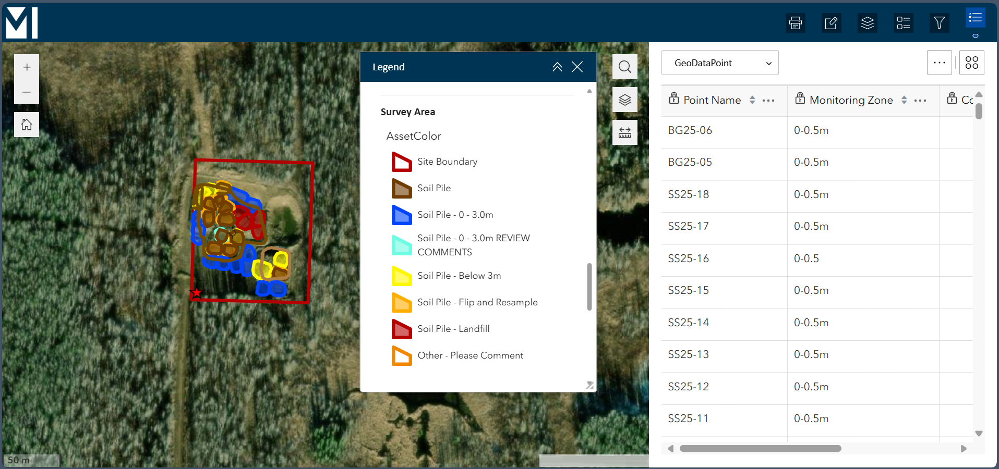Sort by Point Name column
Image resolution: width=999 pixels, height=469 pixels.
752,100
